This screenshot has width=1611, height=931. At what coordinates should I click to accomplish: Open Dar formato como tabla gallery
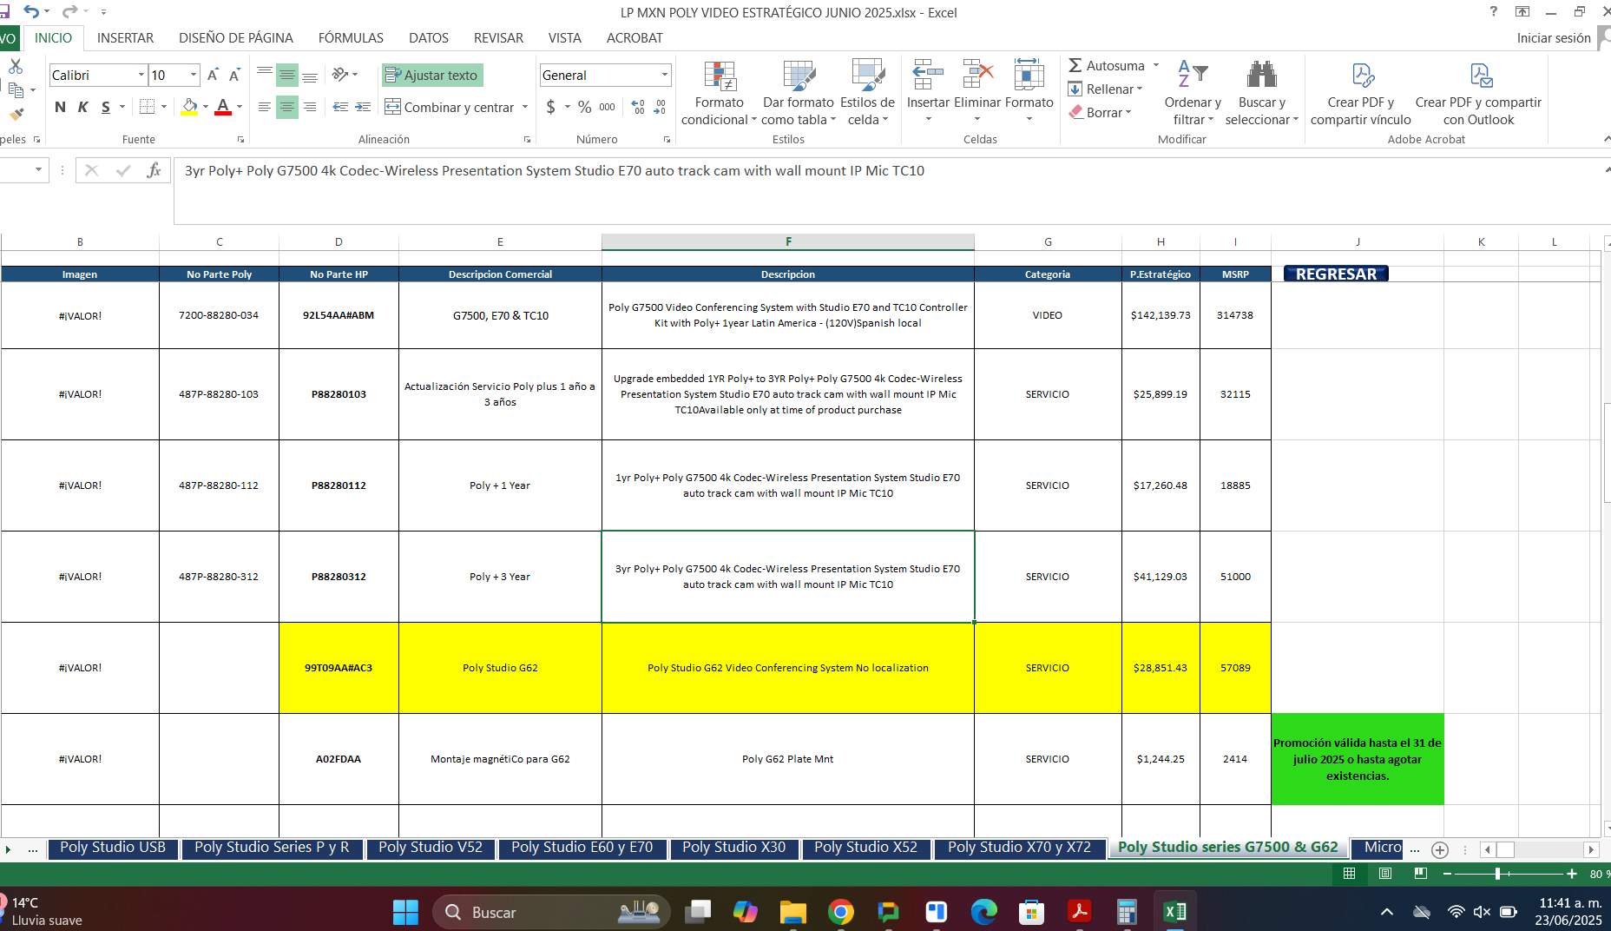pos(798,93)
